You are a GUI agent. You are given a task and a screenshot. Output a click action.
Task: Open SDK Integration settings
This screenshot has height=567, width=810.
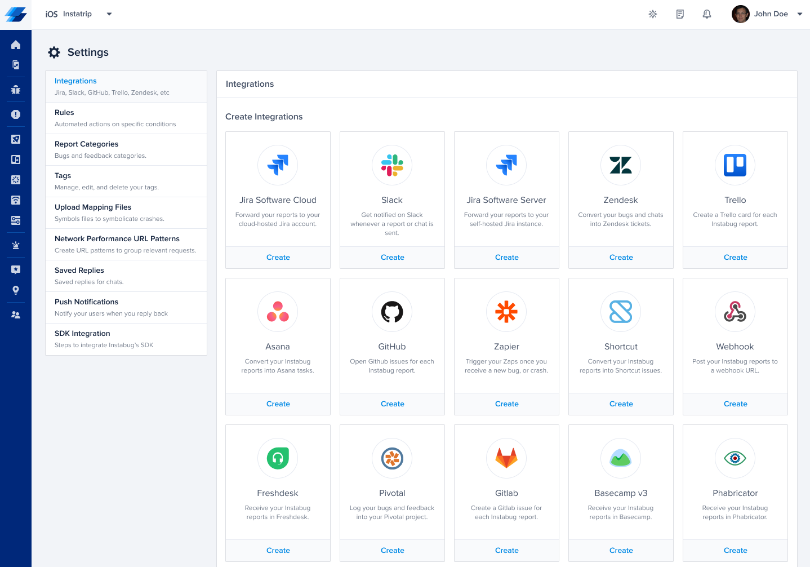[x=126, y=339]
